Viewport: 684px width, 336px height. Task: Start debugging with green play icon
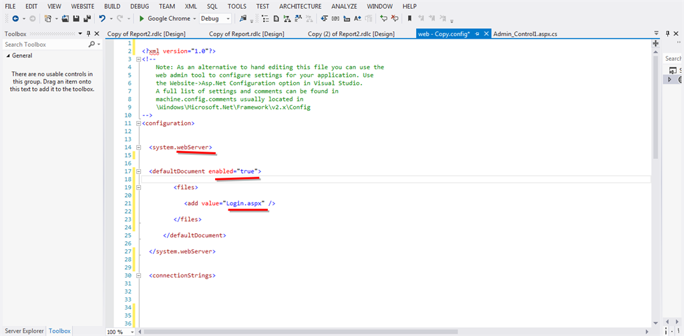click(x=142, y=19)
